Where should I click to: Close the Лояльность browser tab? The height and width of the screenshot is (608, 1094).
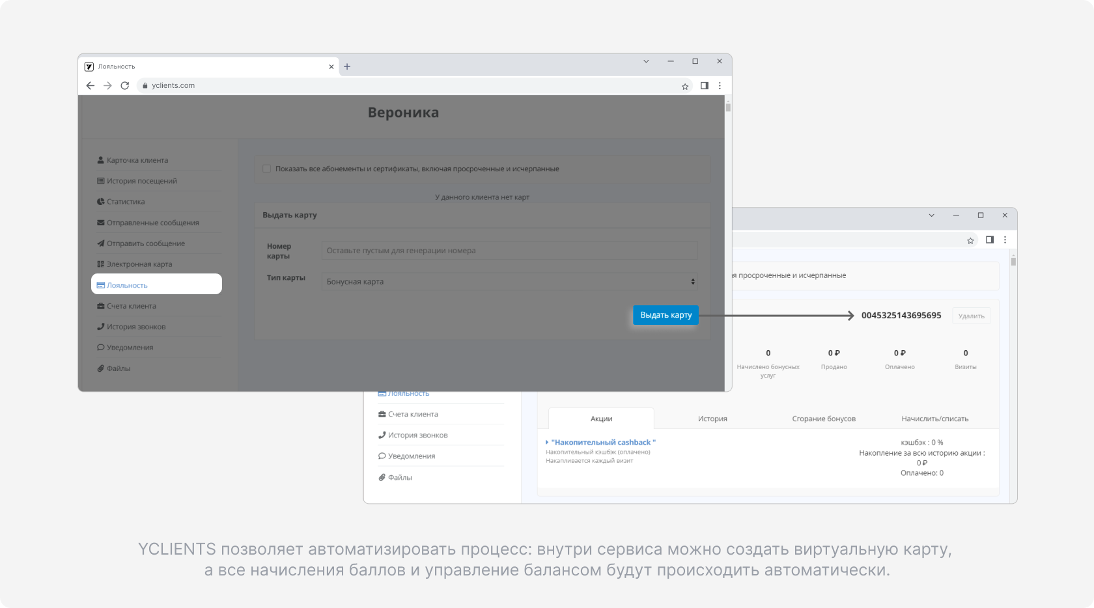[x=331, y=66]
